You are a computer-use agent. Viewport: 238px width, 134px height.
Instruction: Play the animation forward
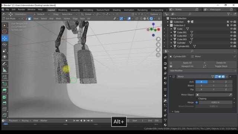84,121
